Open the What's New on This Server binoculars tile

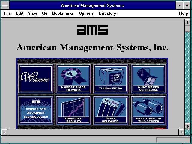pos(148,110)
